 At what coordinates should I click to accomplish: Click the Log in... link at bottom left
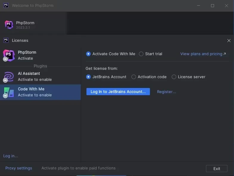(x=10, y=156)
